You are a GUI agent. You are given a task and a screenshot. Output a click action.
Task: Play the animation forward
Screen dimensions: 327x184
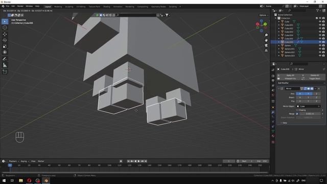pyautogui.click(x=138, y=161)
